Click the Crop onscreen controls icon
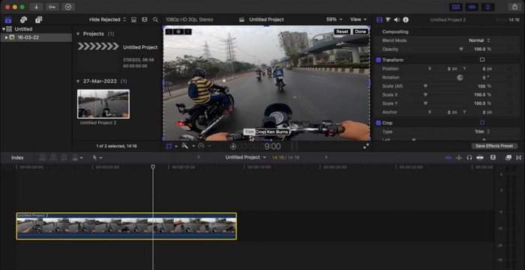525x270 pixels. [x=482, y=123]
